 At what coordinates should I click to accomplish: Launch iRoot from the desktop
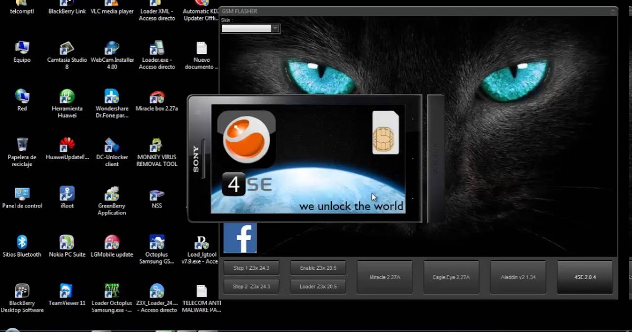pyautogui.click(x=66, y=194)
